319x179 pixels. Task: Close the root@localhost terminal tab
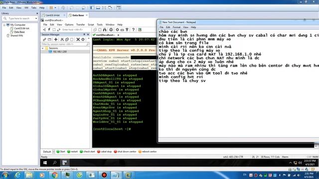[119, 35]
